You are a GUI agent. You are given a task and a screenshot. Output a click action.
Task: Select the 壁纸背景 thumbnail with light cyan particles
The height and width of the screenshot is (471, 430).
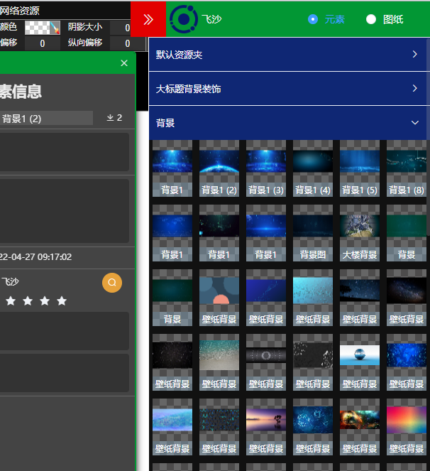pyautogui.click(x=313, y=298)
